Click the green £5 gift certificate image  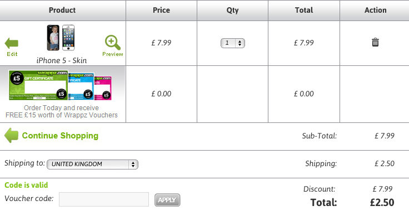(38, 85)
